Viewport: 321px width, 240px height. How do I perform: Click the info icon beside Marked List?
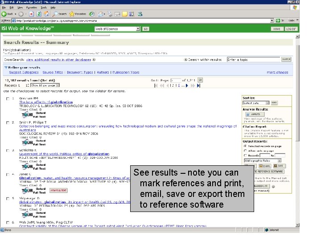273,186
